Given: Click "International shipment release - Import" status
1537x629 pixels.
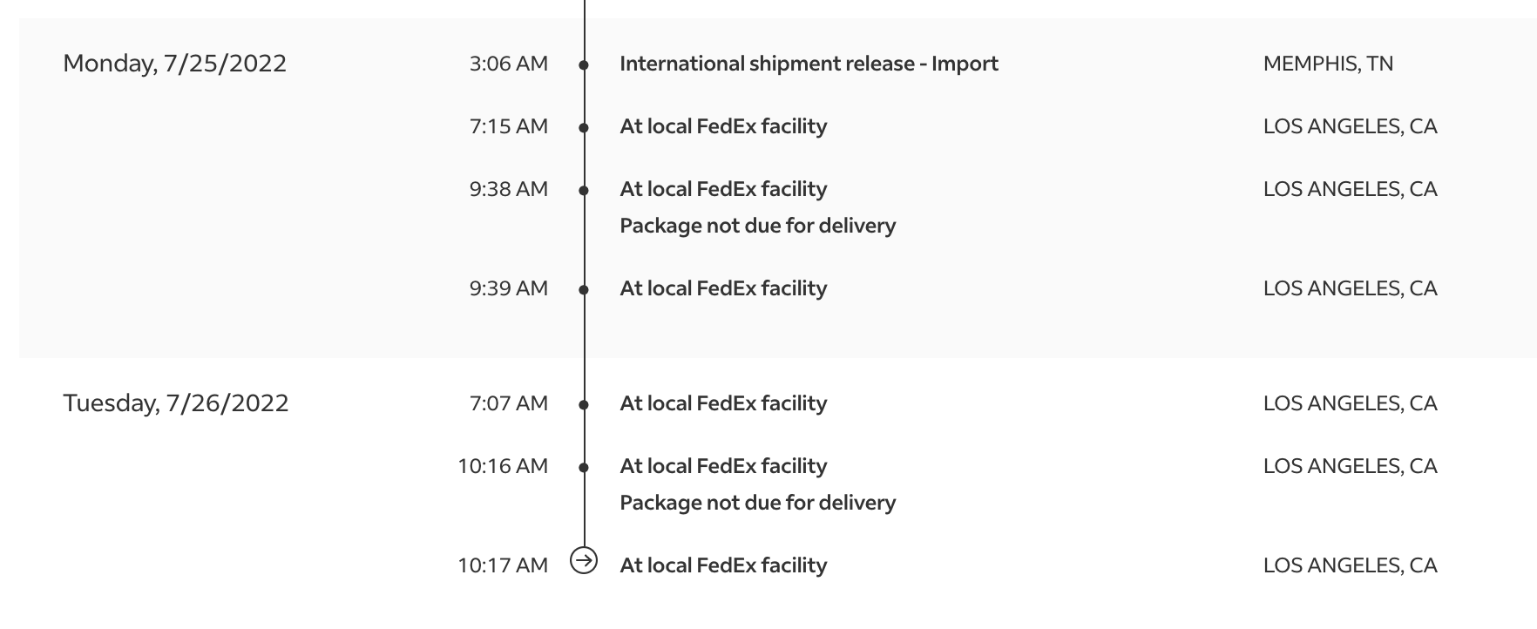Looking at the screenshot, I should pos(809,64).
